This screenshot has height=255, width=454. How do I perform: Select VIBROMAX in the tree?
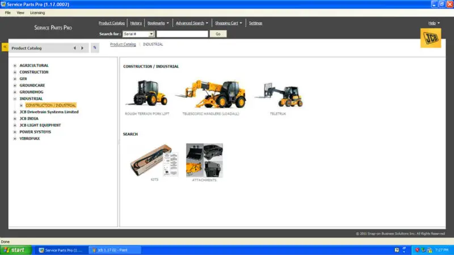pos(30,139)
